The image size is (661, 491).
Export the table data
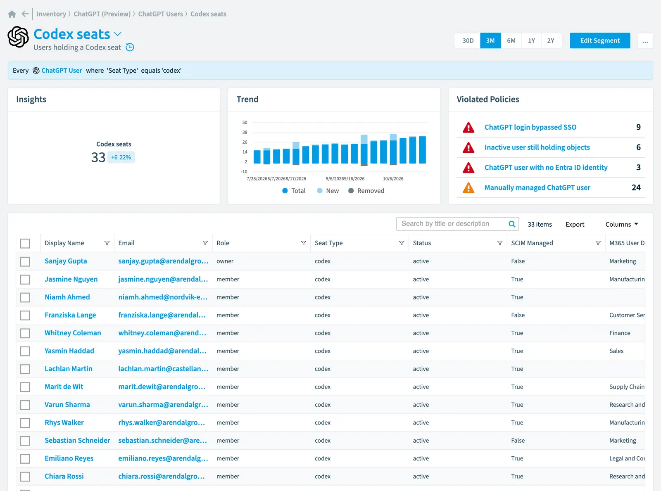pos(575,224)
